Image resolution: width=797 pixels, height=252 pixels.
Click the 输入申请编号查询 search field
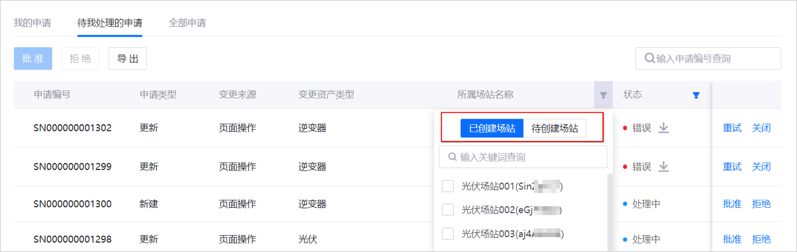click(x=715, y=58)
